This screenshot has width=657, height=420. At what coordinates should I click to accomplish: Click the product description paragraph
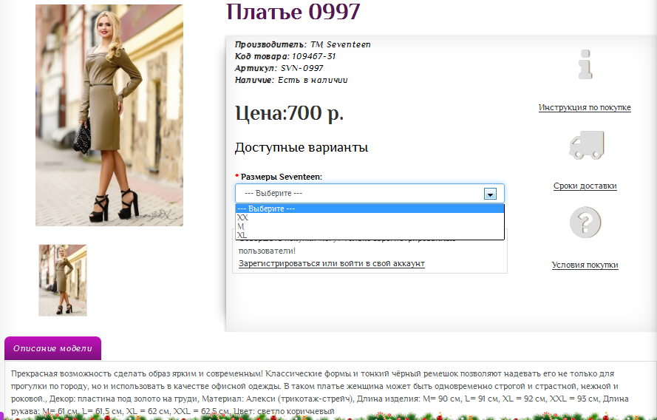coord(320,393)
